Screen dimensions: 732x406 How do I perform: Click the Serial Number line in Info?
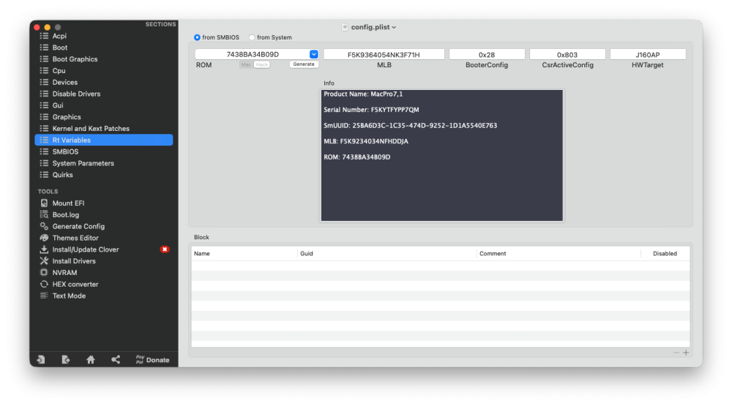point(371,110)
